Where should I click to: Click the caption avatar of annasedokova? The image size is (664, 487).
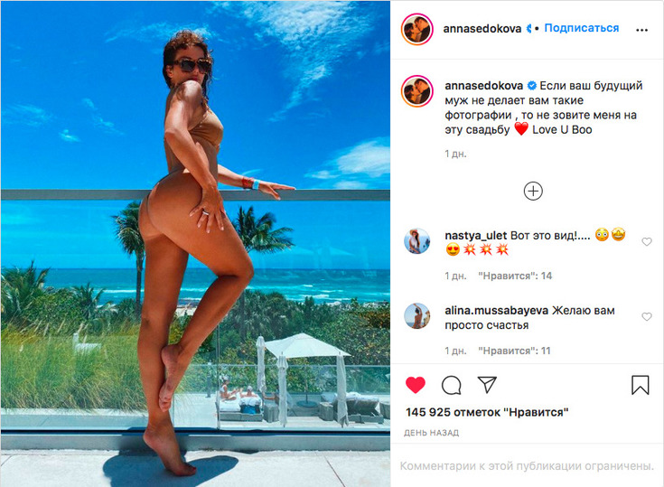pos(417,91)
